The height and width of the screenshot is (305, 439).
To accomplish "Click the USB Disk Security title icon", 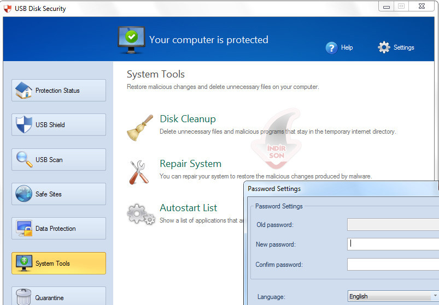I will click(x=8, y=9).
